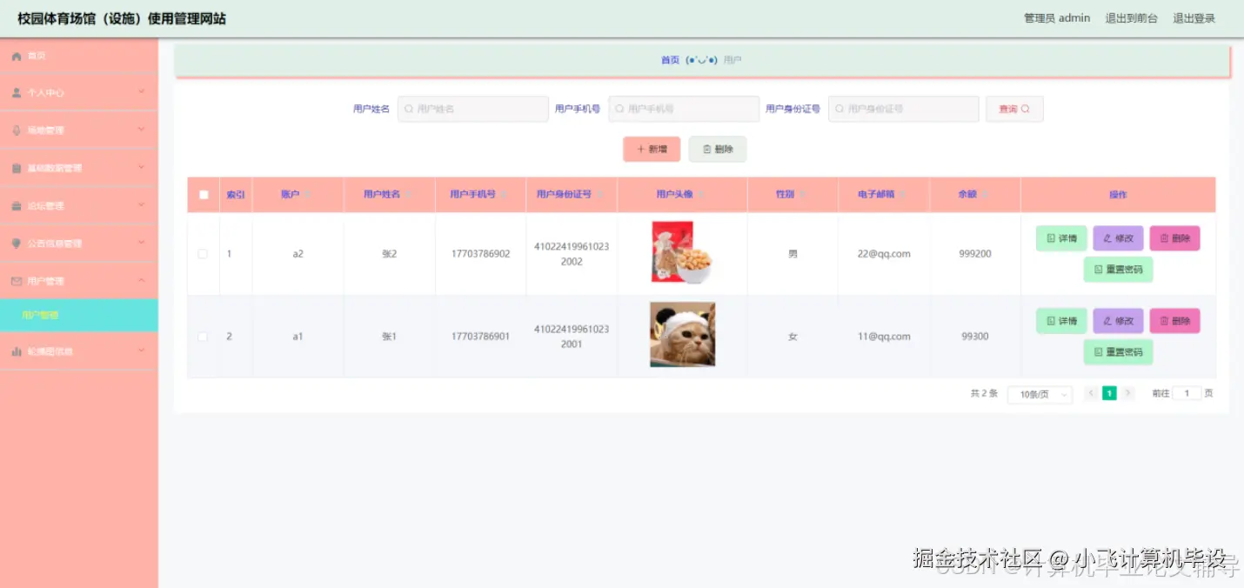The image size is (1244, 588).
Task: Click ID number ending in 2002
Action: pyautogui.click(x=572, y=254)
